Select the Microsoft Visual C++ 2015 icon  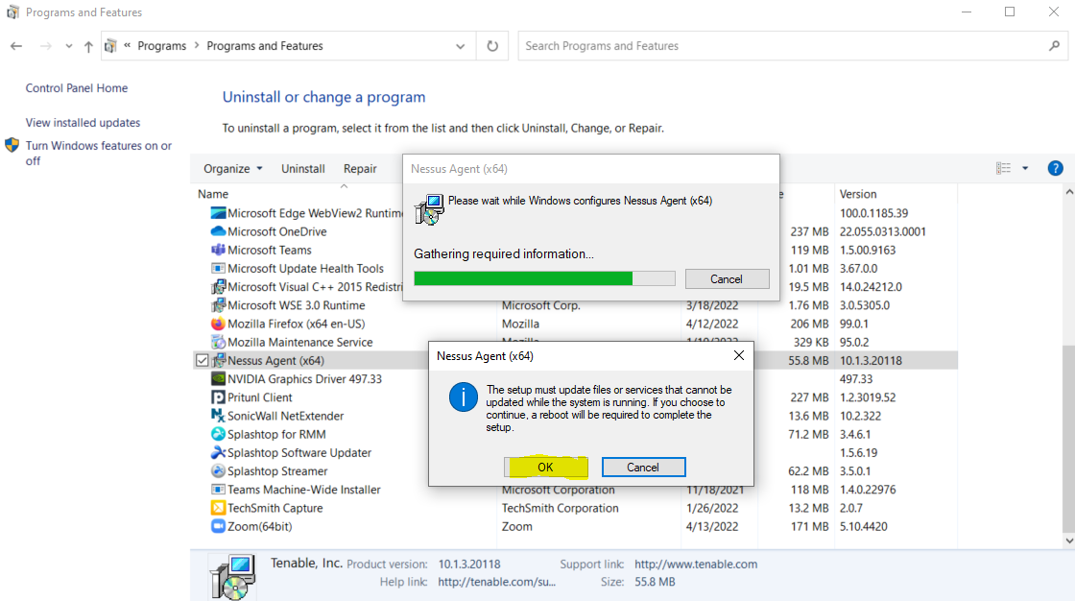click(218, 287)
